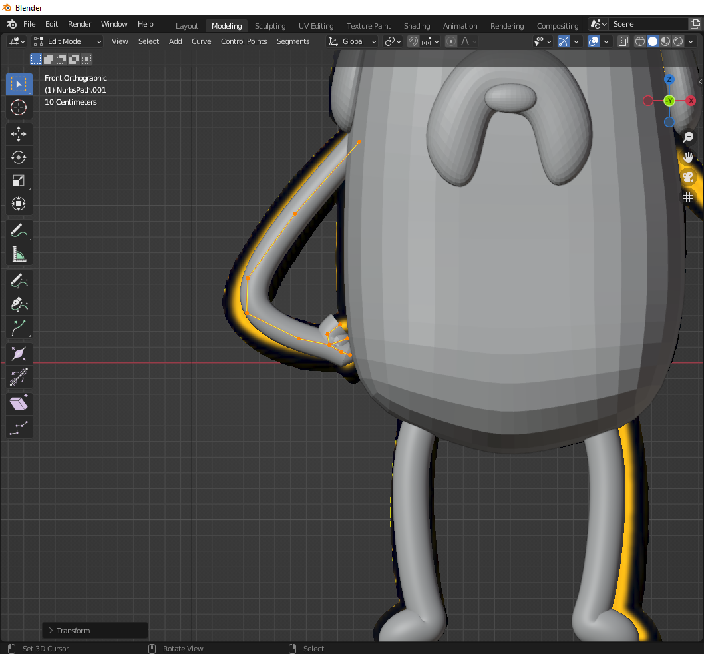Viewport: 704px width, 654px height.
Task: Toggle the camera view gizmo
Action: click(688, 176)
